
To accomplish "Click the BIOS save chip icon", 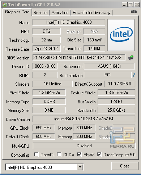I will [x=131, y=57].
